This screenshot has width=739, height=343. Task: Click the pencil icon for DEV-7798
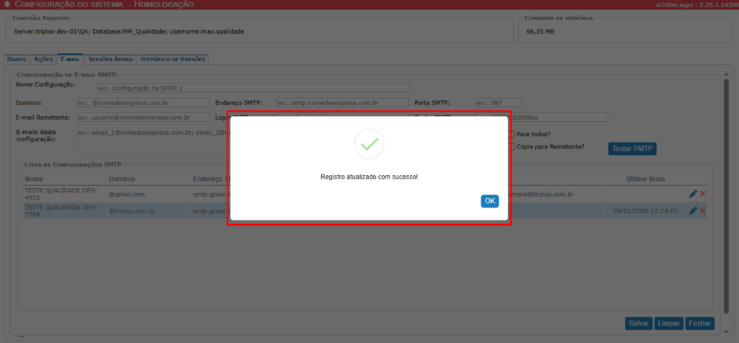point(693,210)
